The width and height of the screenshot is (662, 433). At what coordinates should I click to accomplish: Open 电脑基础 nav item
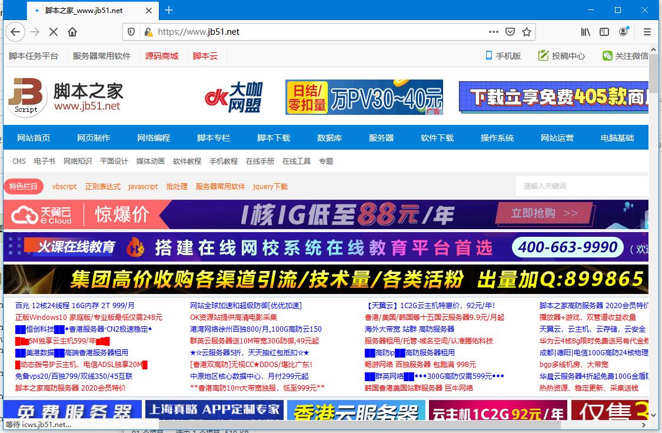[x=617, y=138]
